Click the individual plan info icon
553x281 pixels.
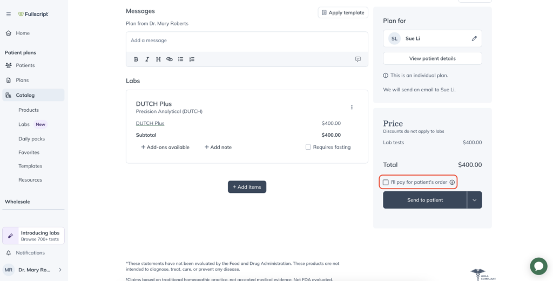(386, 76)
